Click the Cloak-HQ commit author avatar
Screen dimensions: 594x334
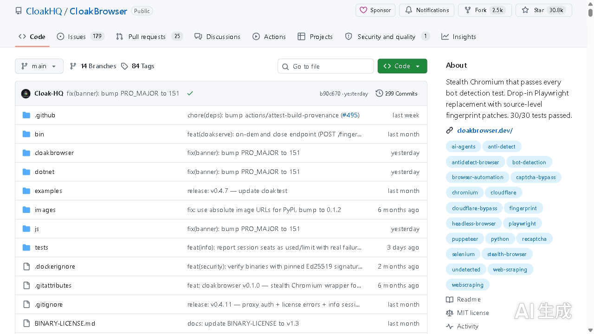click(x=26, y=93)
